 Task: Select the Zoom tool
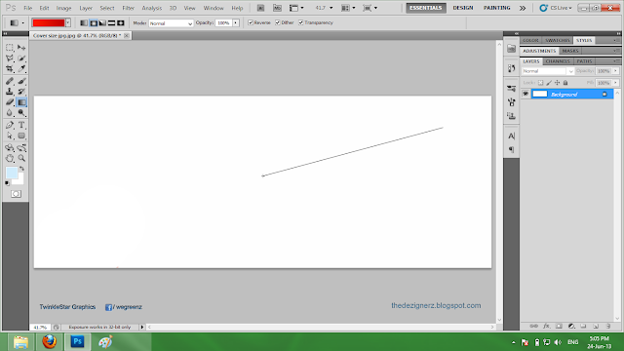pos(21,158)
